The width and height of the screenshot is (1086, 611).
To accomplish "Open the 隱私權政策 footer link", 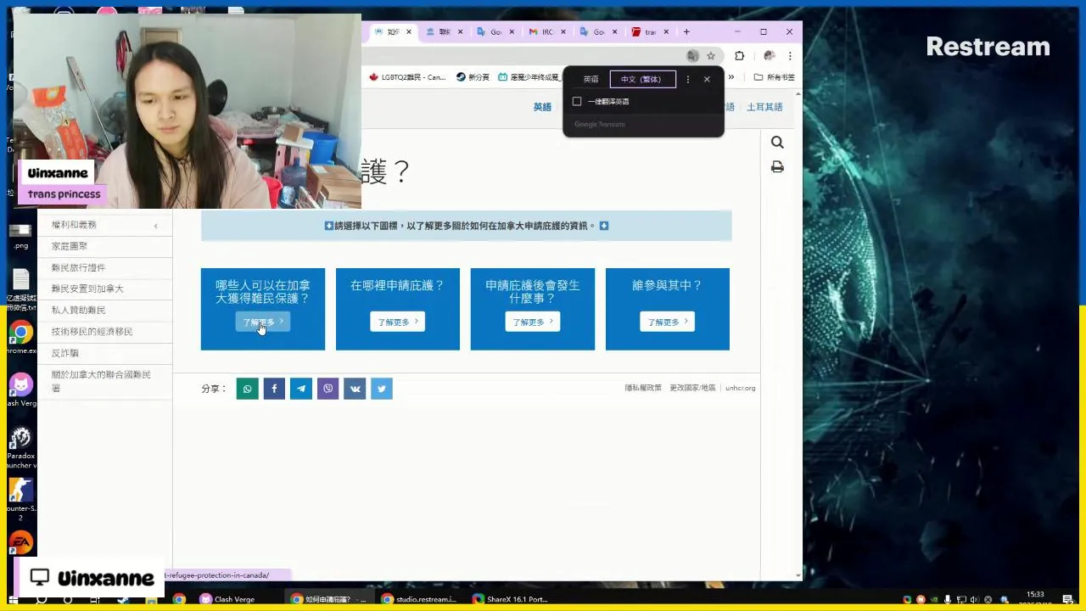I will click(x=643, y=388).
